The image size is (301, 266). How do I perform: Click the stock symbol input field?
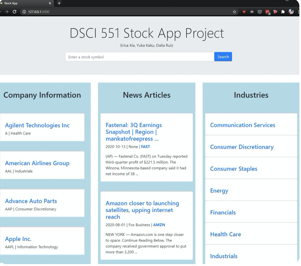click(x=140, y=57)
